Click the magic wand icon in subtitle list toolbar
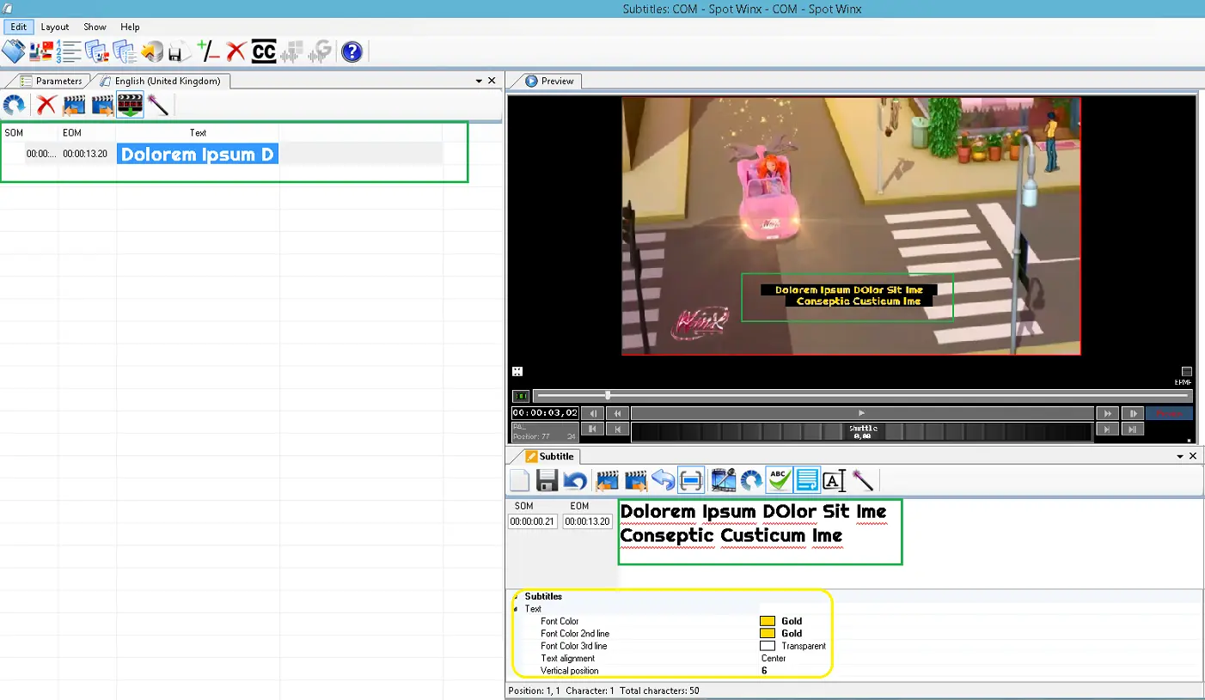 click(x=157, y=106)
